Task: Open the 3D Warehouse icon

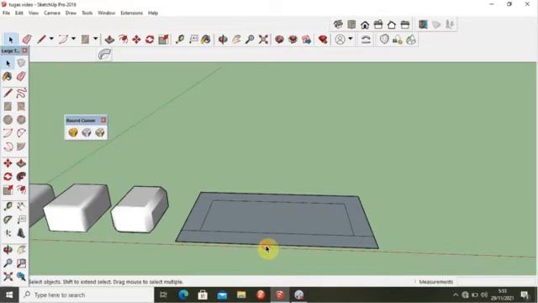Action: [x=279, y=40]
